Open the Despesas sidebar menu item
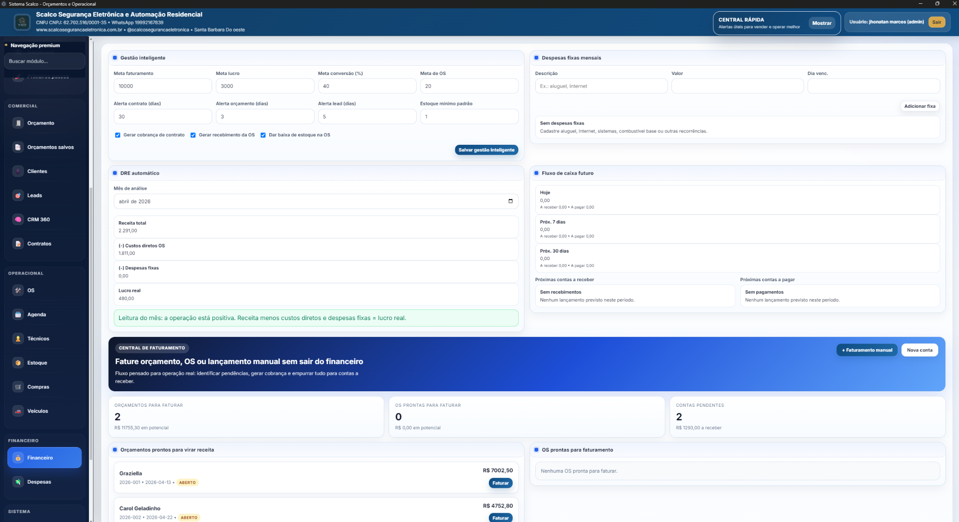This screenshot has height=522, width=959. 39,482
